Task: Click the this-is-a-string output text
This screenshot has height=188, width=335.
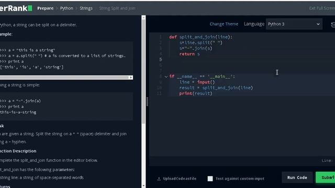Action: 18,112
